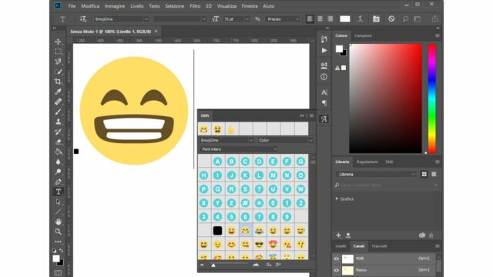This screenshot has height=277, width=493.
Task: Expand the Grafica section
Action: tap(337, 199)
